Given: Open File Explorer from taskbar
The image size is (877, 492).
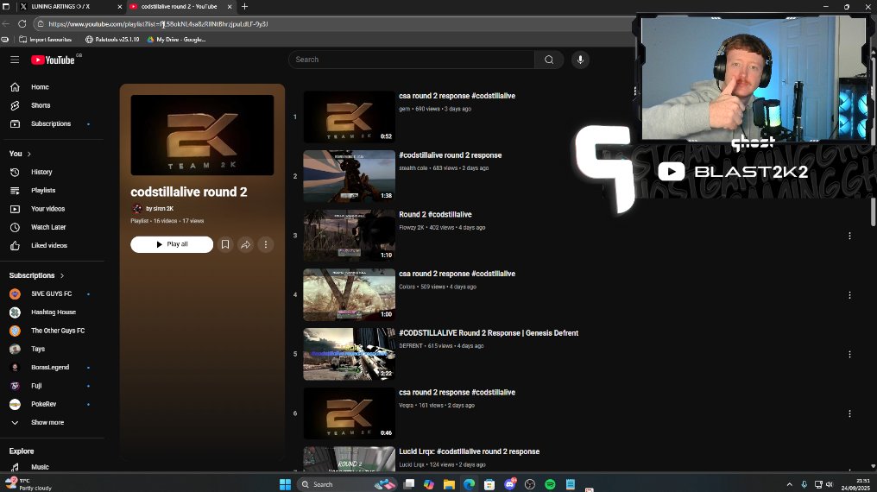Looking at the screenshot, I should click(449, 484).
